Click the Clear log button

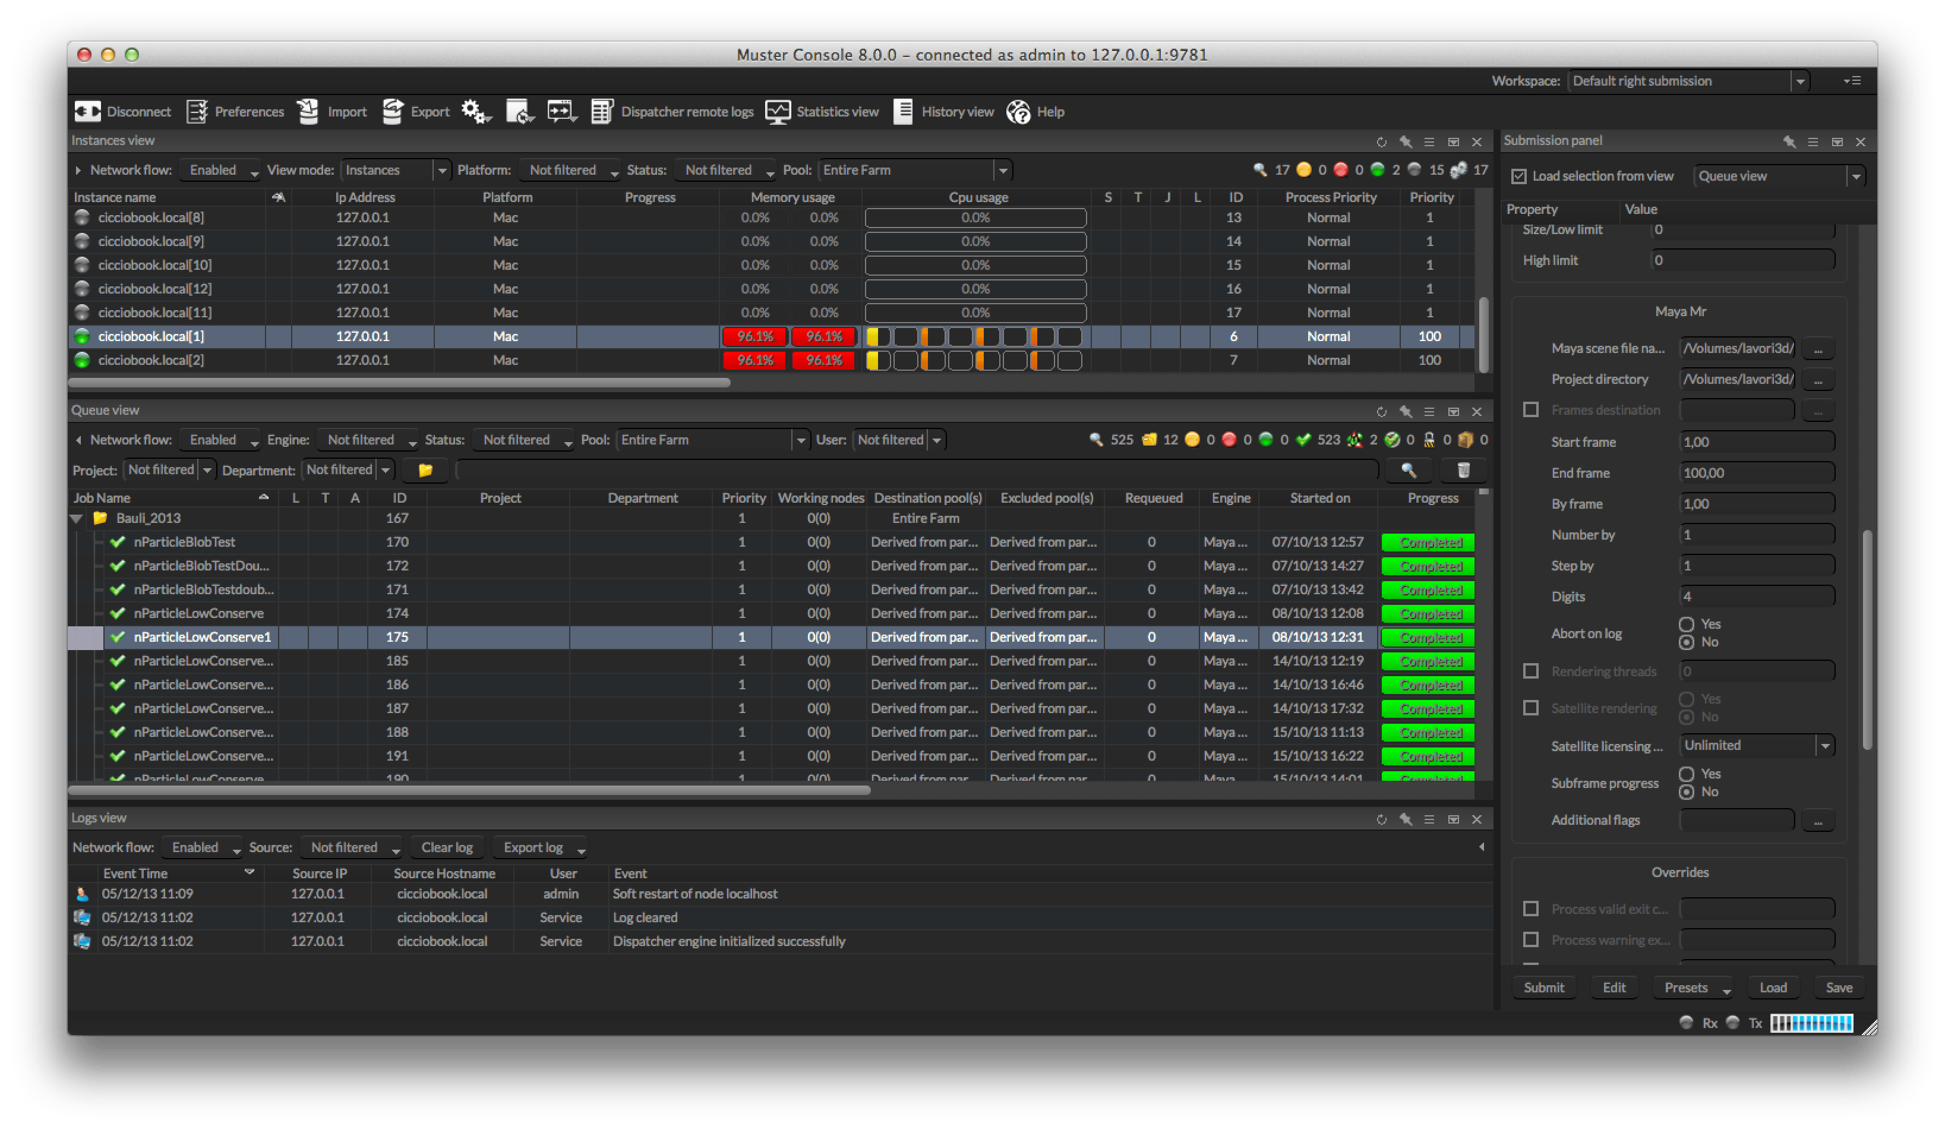(447, 847)
